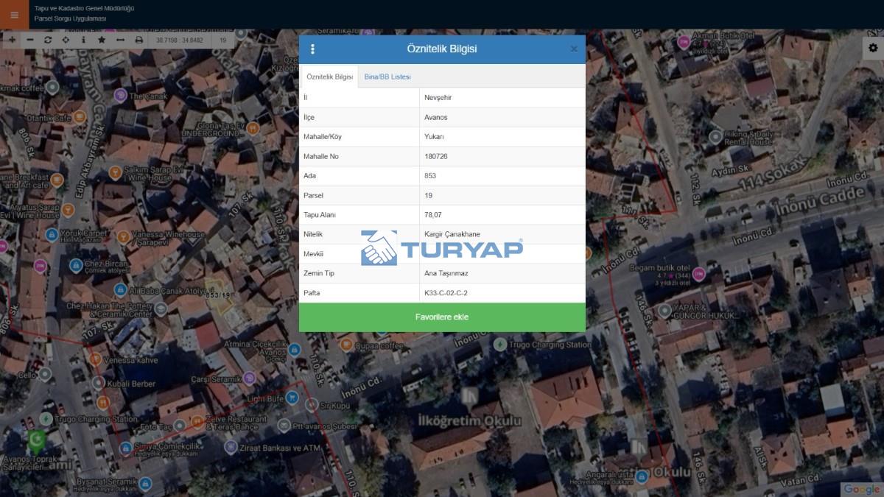
Task: Click the parcel label 853/19 on map
Action: pyautogui.click(x=218, y=295)
